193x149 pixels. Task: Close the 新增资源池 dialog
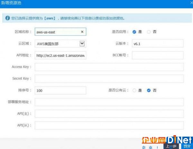point(191,3)
